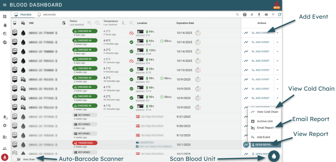Image resolution: width=336 pixels, height=162 pixels.
Task: Click the 0005706 device ID
Action: point(140,73)
